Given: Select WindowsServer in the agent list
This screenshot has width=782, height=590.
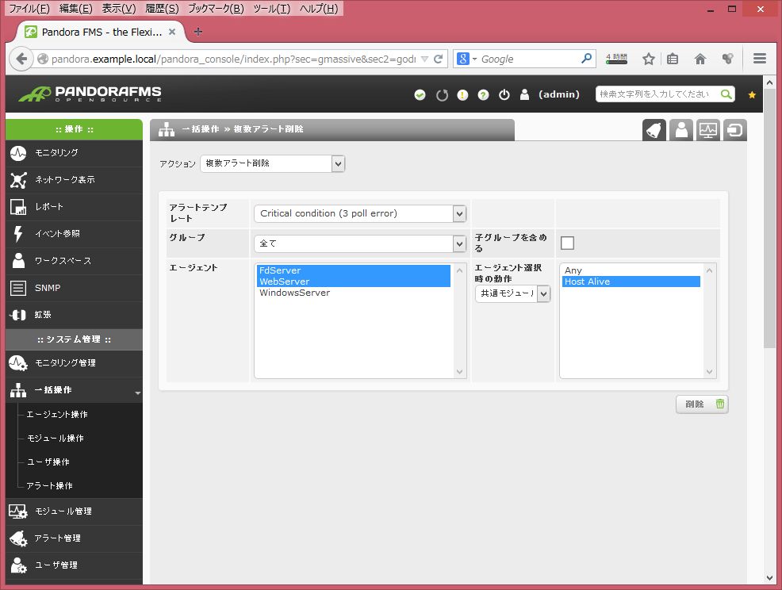Looking at the screenshot, I should click(x=354, y=293).
